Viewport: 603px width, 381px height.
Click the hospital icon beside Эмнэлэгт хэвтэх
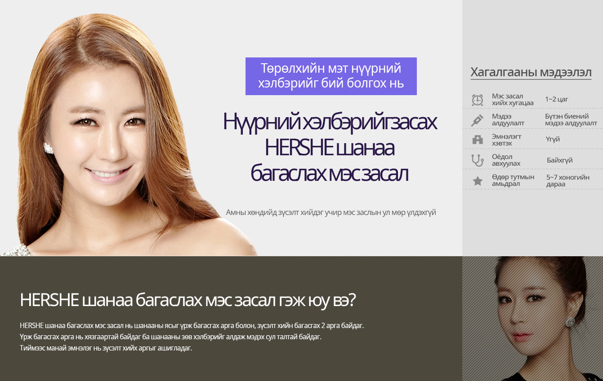click(478, 140)
